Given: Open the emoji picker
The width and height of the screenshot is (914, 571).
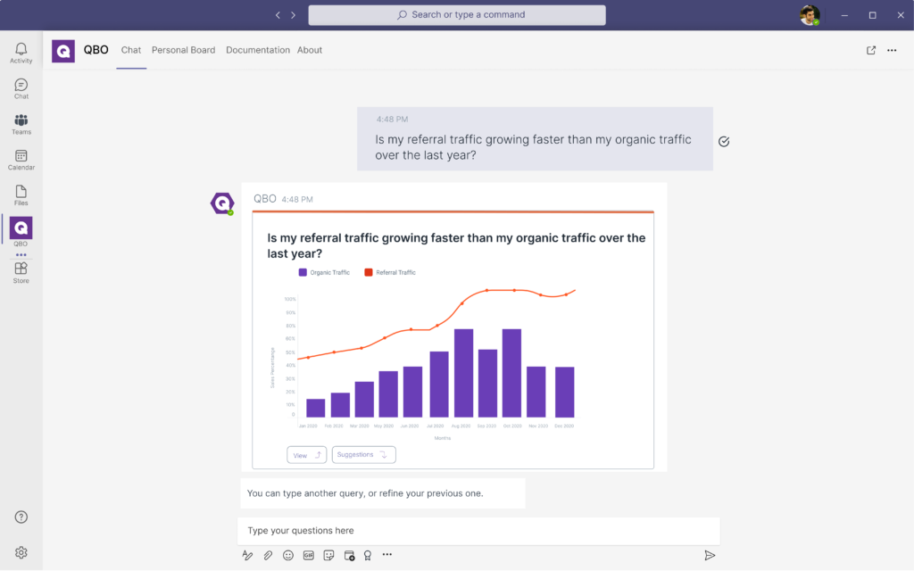Looking at the screenshot, I should point(288,555).
